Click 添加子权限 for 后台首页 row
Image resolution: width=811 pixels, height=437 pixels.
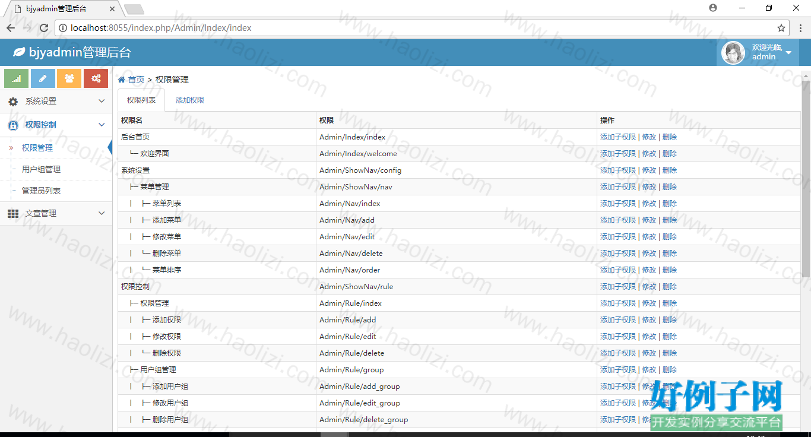618,137
